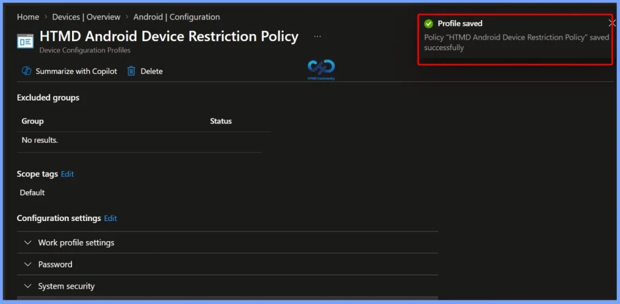The width and height of the screenshot is (620, 304).
Task: Click the Delete button label
Action: coord(151,71)
